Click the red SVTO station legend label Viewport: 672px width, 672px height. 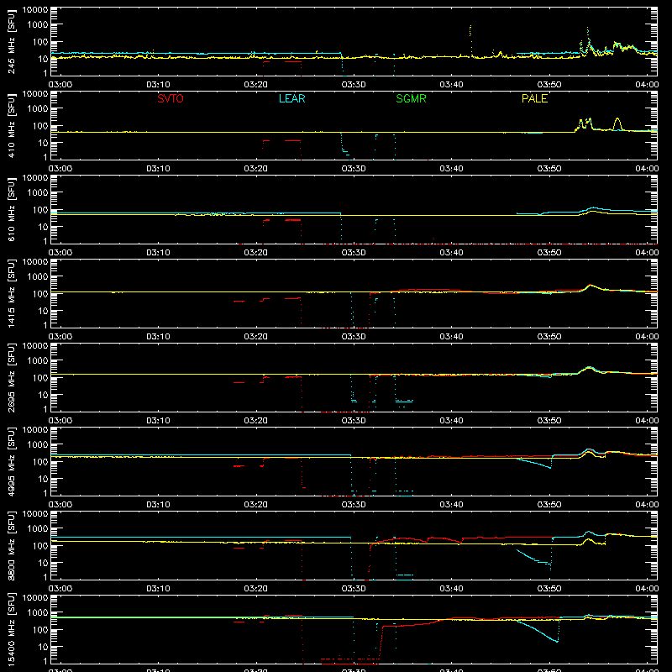click(x=171, y=98)
